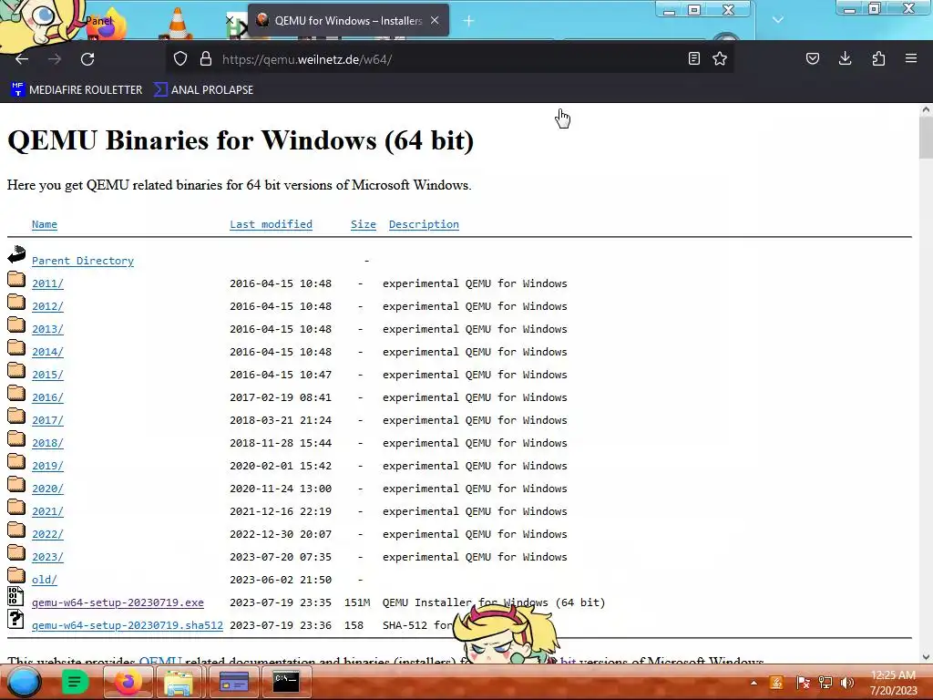
Task: Sort listing by Size
Action: (363, 224)
